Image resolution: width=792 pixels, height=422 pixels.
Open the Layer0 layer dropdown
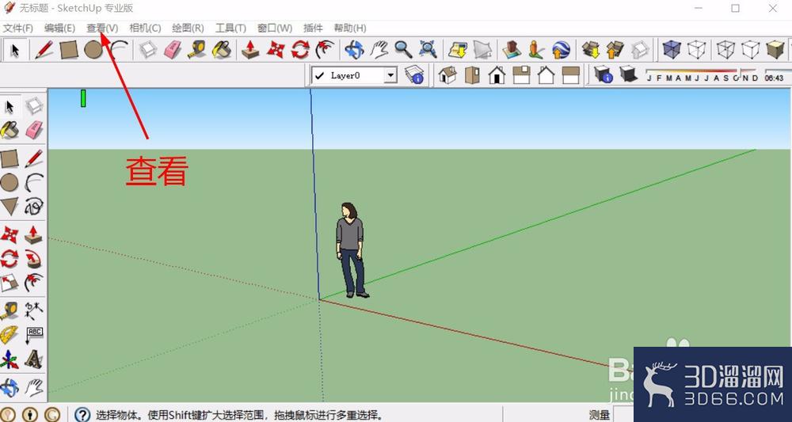coord(354,76)
